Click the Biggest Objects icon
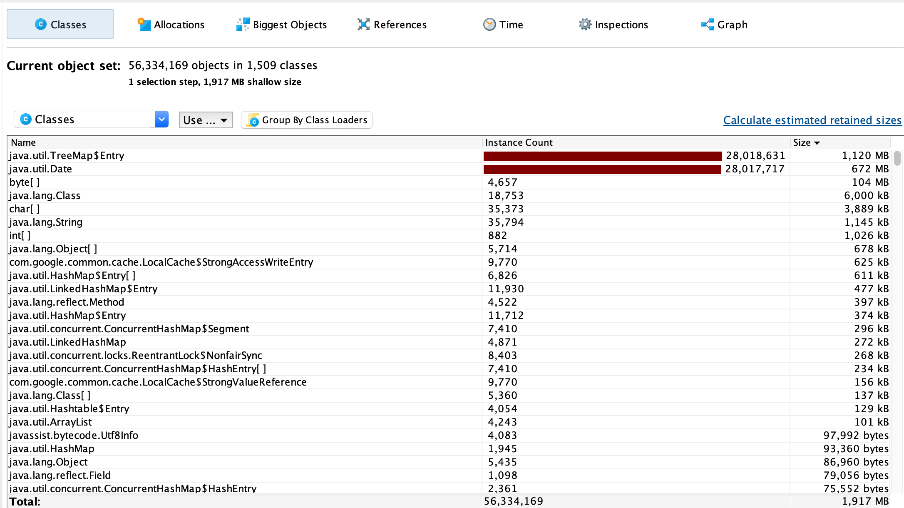The height and width of the screenshot is (508, 904). tap(243, 25)
